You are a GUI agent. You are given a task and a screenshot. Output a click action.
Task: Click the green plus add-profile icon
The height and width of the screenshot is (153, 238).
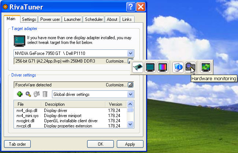coord(20,94)
